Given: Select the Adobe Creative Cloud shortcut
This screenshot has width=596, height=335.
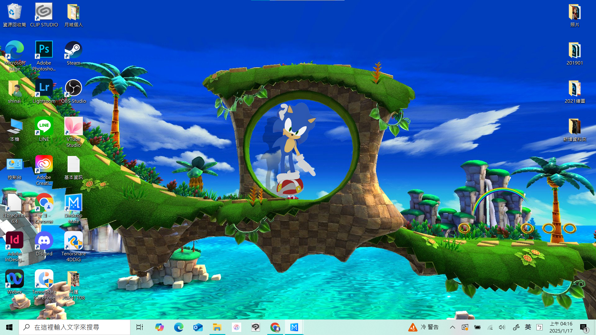Looking at the screenshot, I should pos(44,170).
